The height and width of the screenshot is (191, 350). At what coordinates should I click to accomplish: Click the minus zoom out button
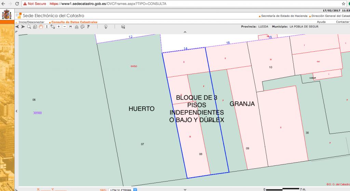(x=65, y=27)
